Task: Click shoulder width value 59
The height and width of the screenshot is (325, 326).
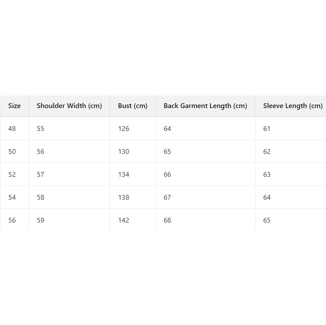Action: pos(41,220)
